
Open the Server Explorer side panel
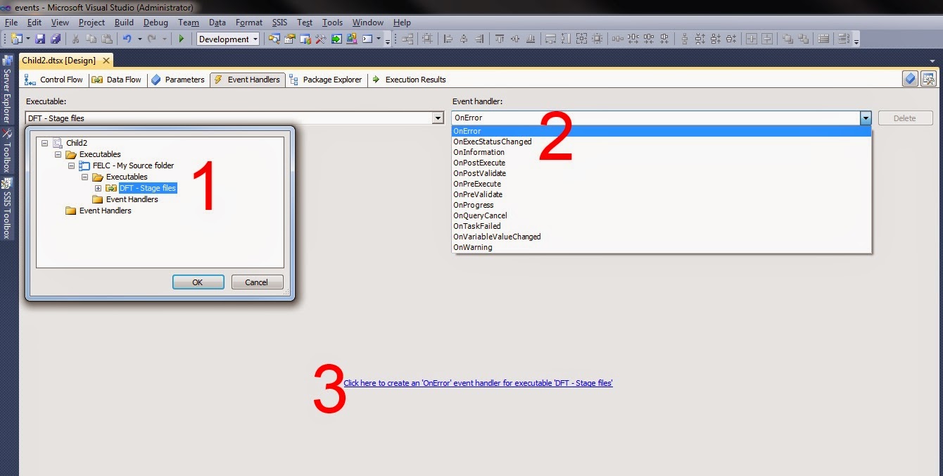point(7,89)
